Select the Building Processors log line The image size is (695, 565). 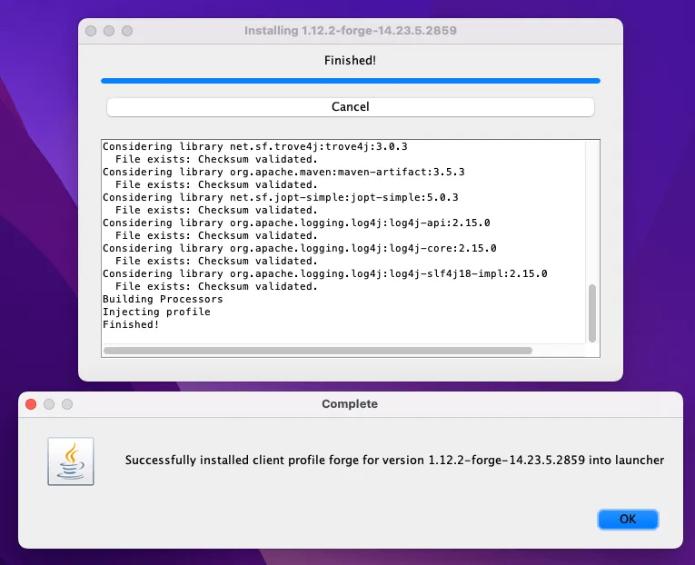163,299
